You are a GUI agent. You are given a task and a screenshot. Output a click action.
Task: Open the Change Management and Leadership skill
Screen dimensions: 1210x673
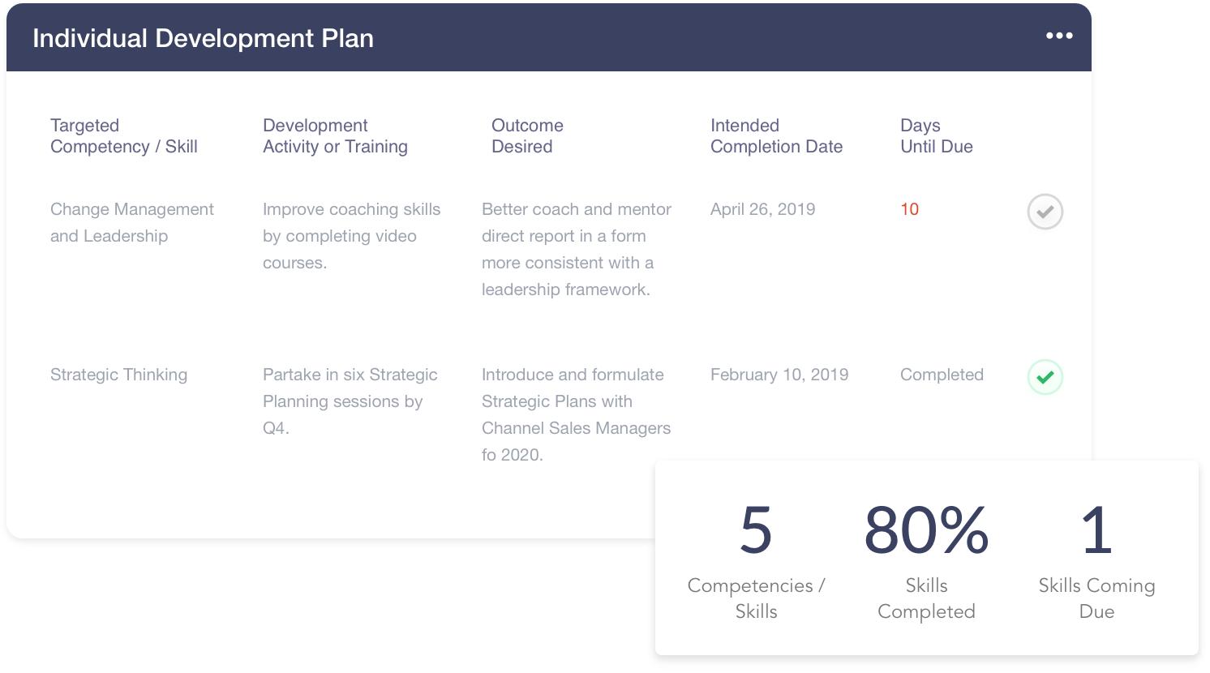coord(132,222)
